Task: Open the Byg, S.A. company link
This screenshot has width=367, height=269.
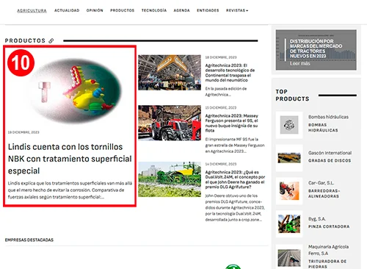Action: tap(316, 219)
